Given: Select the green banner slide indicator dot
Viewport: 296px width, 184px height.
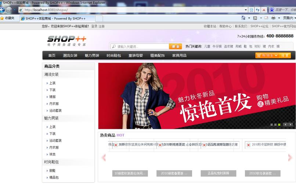Looking at the screenshot, I should (279, 125).
